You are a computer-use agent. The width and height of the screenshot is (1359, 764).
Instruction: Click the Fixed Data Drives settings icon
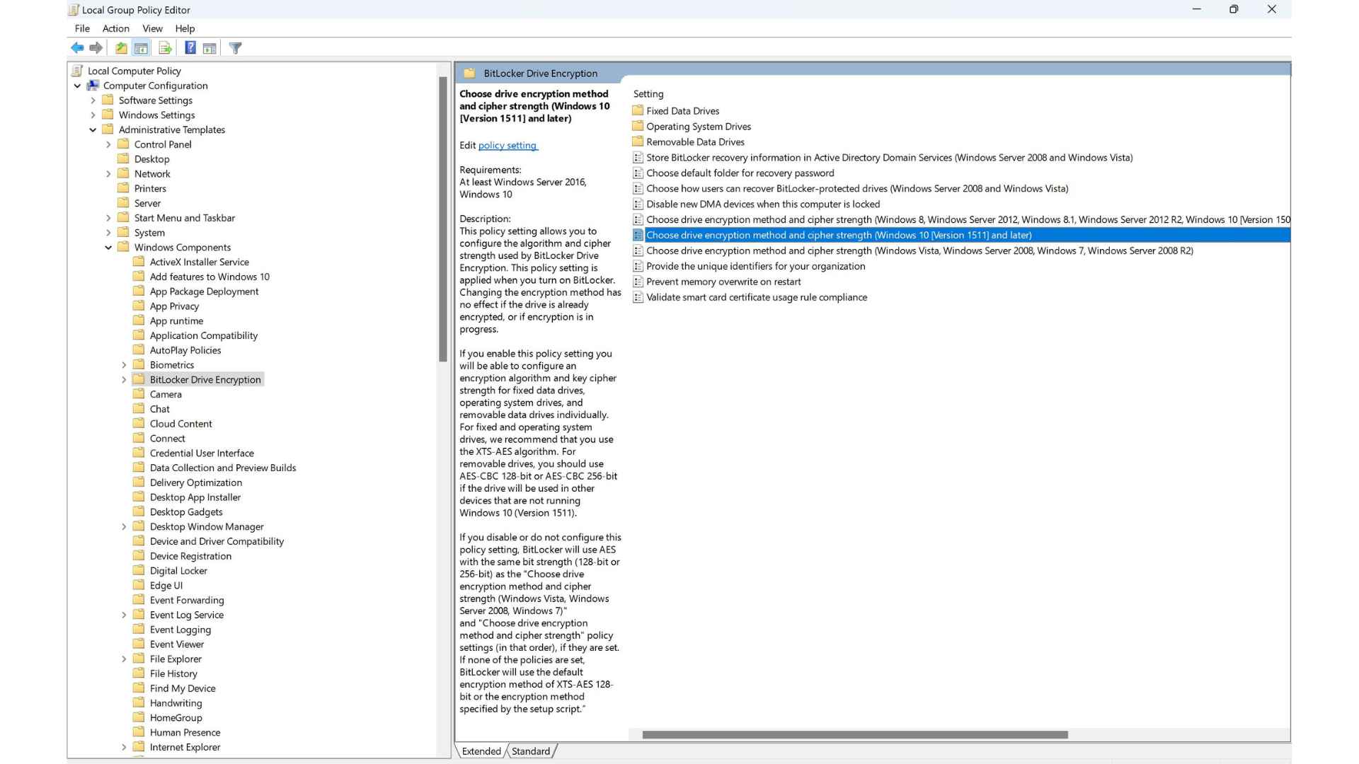tap(638, 110)
